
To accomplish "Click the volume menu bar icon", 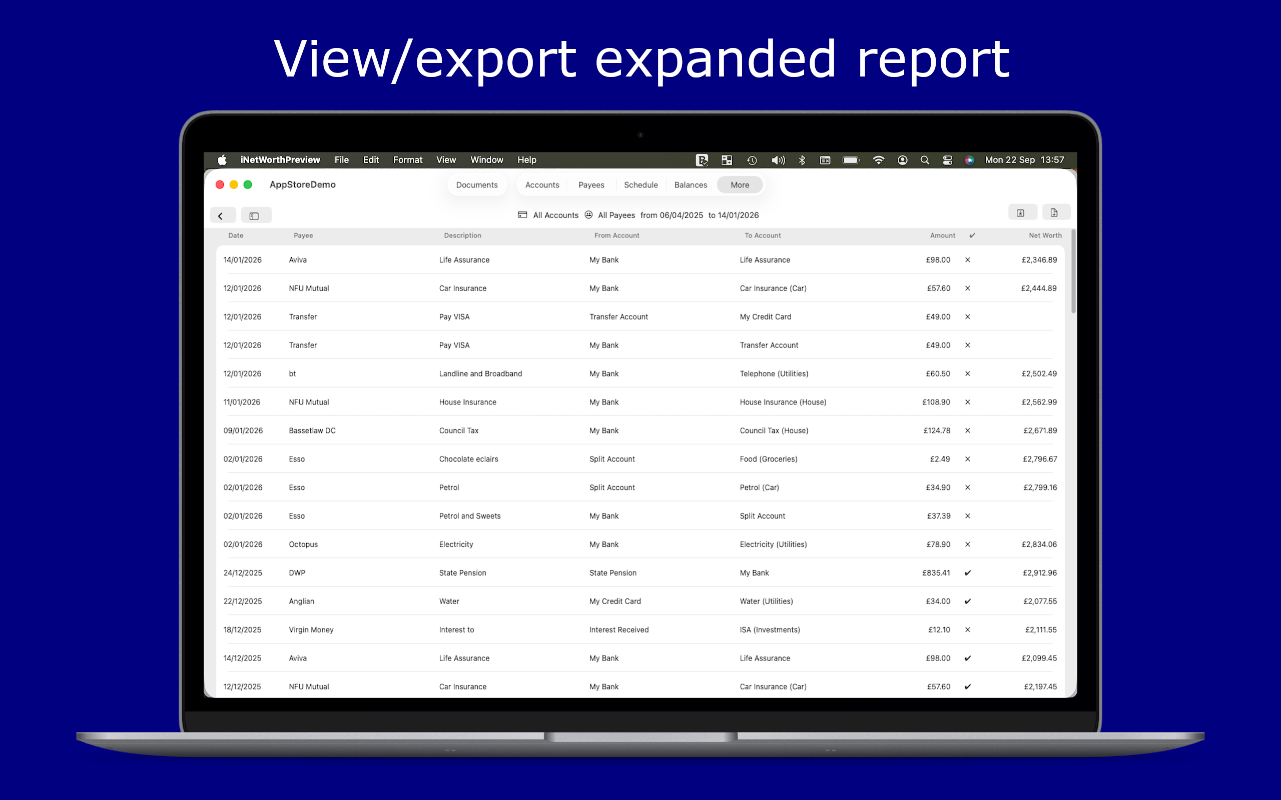I will pos(778,160).
